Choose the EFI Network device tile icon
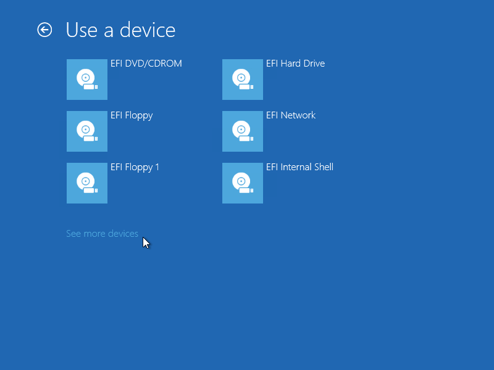Viewport: 494px width, 370px height. click(x=243, y=131)
